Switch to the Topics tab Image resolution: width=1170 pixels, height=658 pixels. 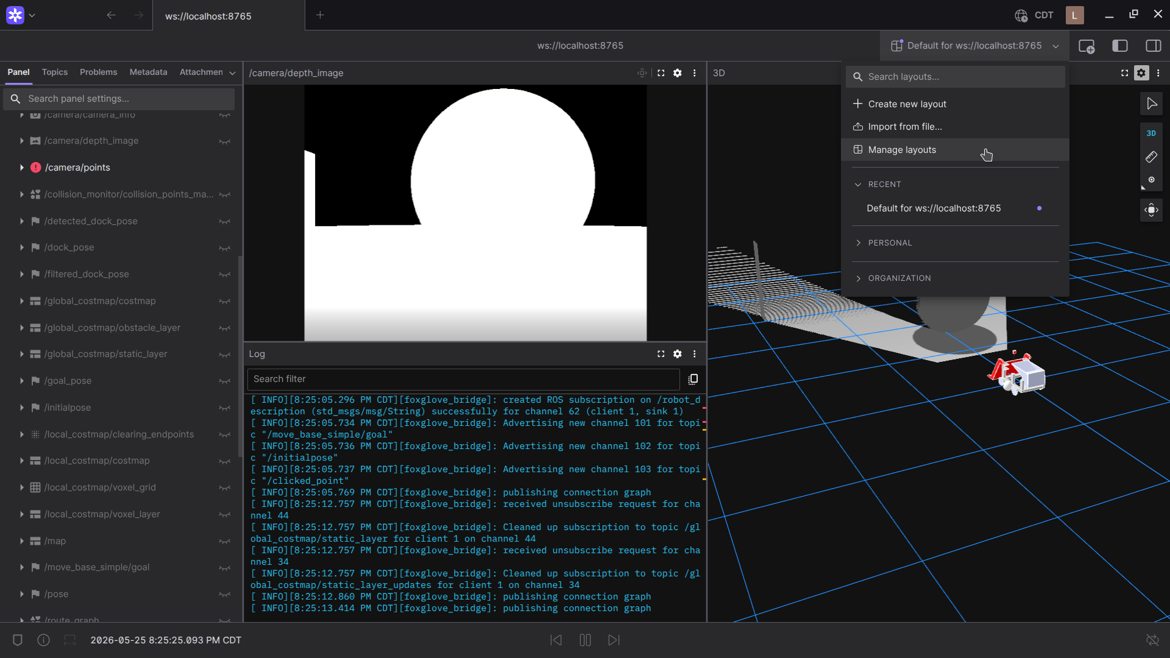(x=55, y=72)
